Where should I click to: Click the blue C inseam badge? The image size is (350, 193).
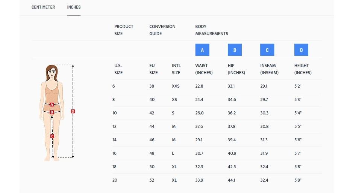coord(267,50)
